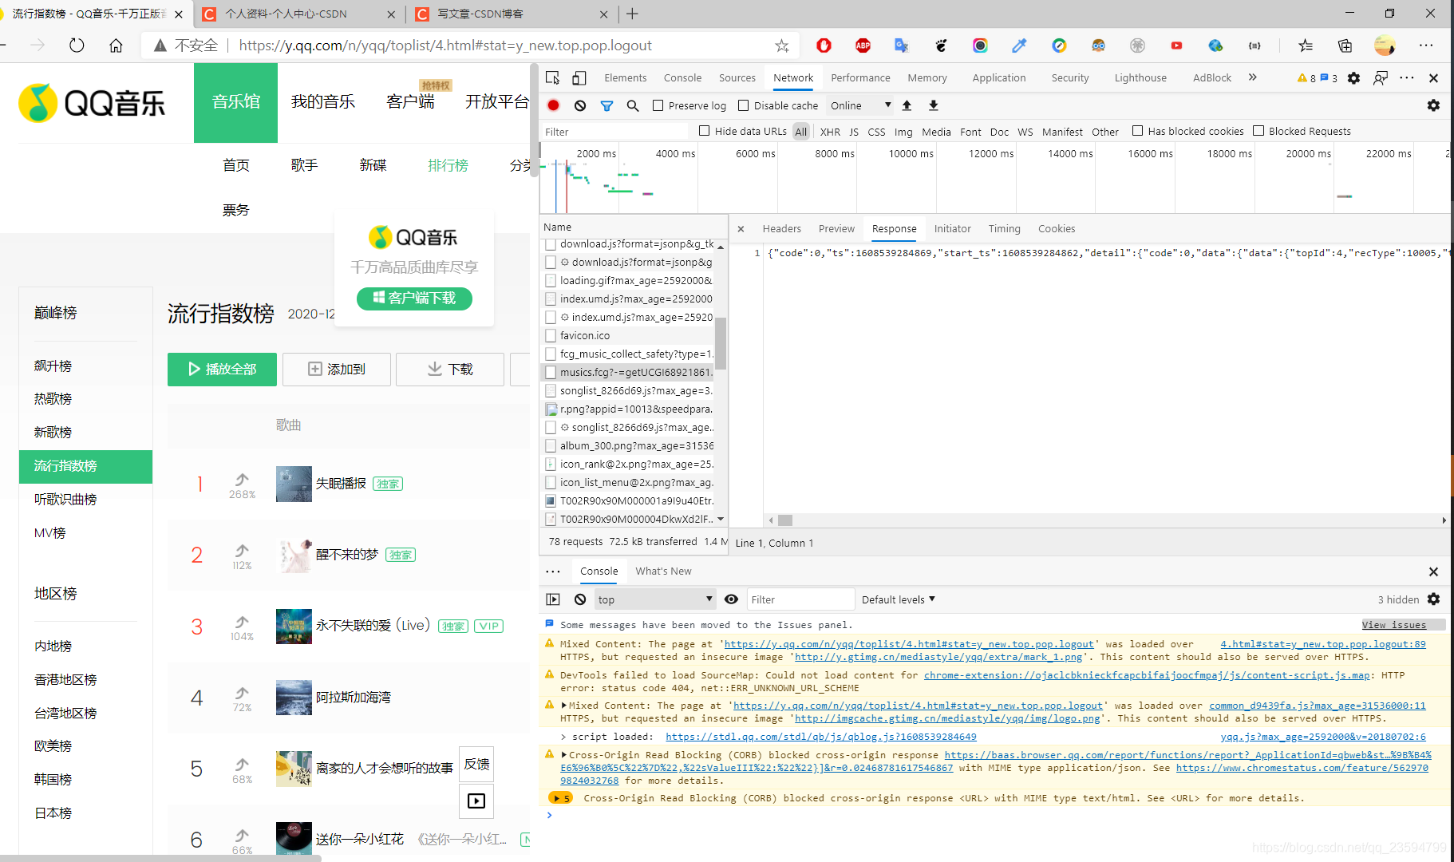This screenshot has height=862, width=1454.
Task: Close the request details pane
Action: (x=741, y=228)
